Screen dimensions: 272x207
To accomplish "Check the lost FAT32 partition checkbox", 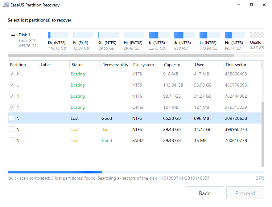I will [x=11, y=140].
